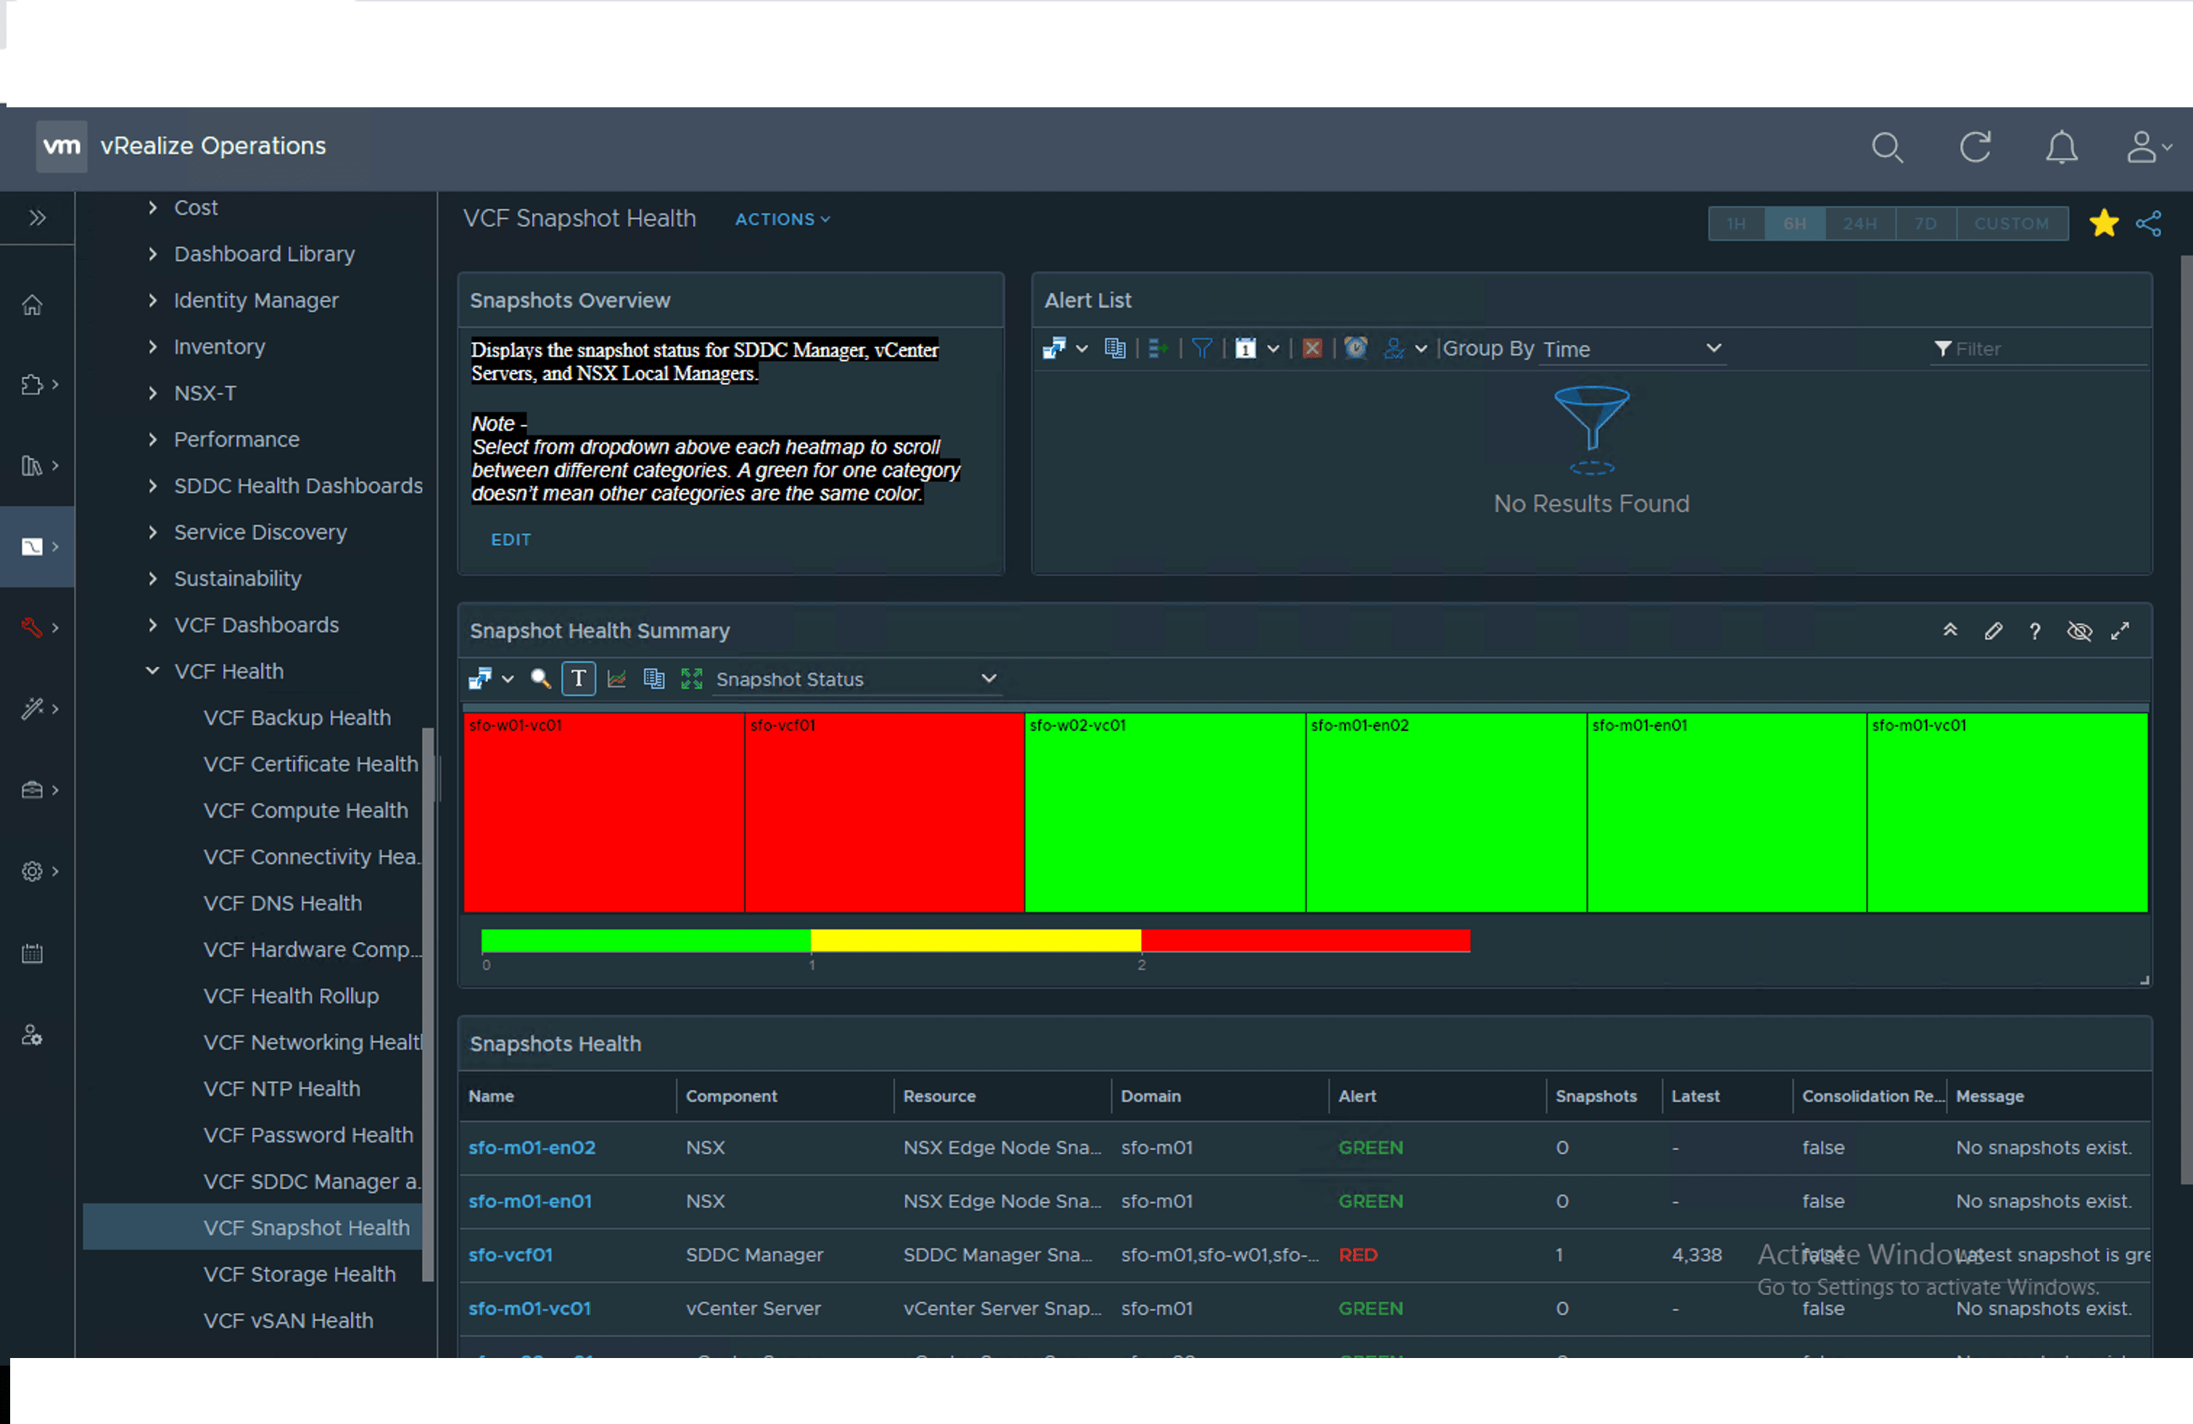Open the ACTIONS menu
This screenshot has width=2193, height=1424.
(x=781, y=219)
